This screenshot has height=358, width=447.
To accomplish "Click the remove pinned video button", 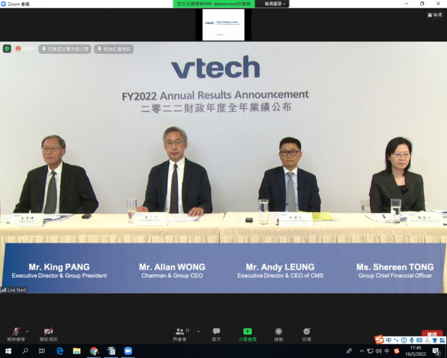I will click(114, 49).
